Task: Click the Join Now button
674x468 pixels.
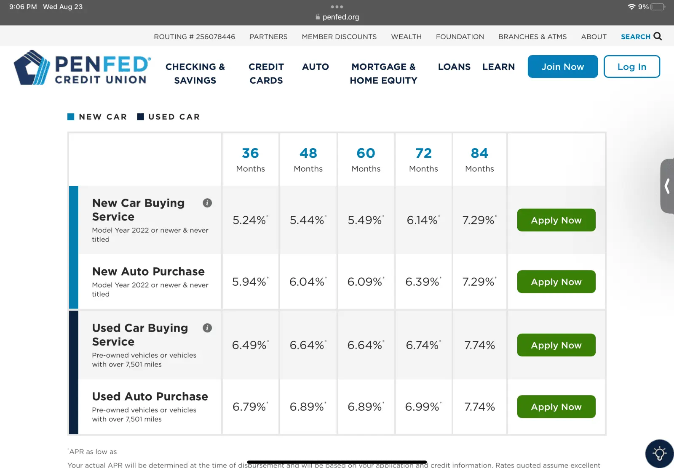Action: (562, 66)
